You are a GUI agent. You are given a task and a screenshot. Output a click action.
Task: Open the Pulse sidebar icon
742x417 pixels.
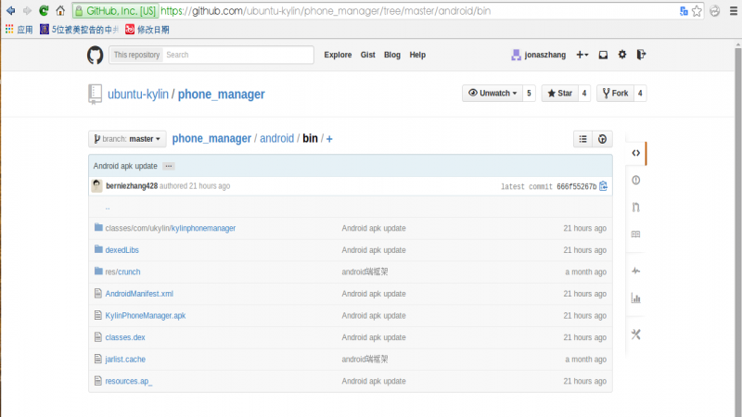tap(635, 271)
